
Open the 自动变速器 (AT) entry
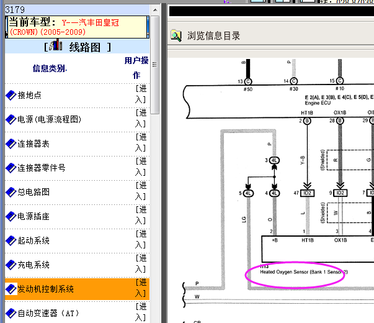point(48,313)
